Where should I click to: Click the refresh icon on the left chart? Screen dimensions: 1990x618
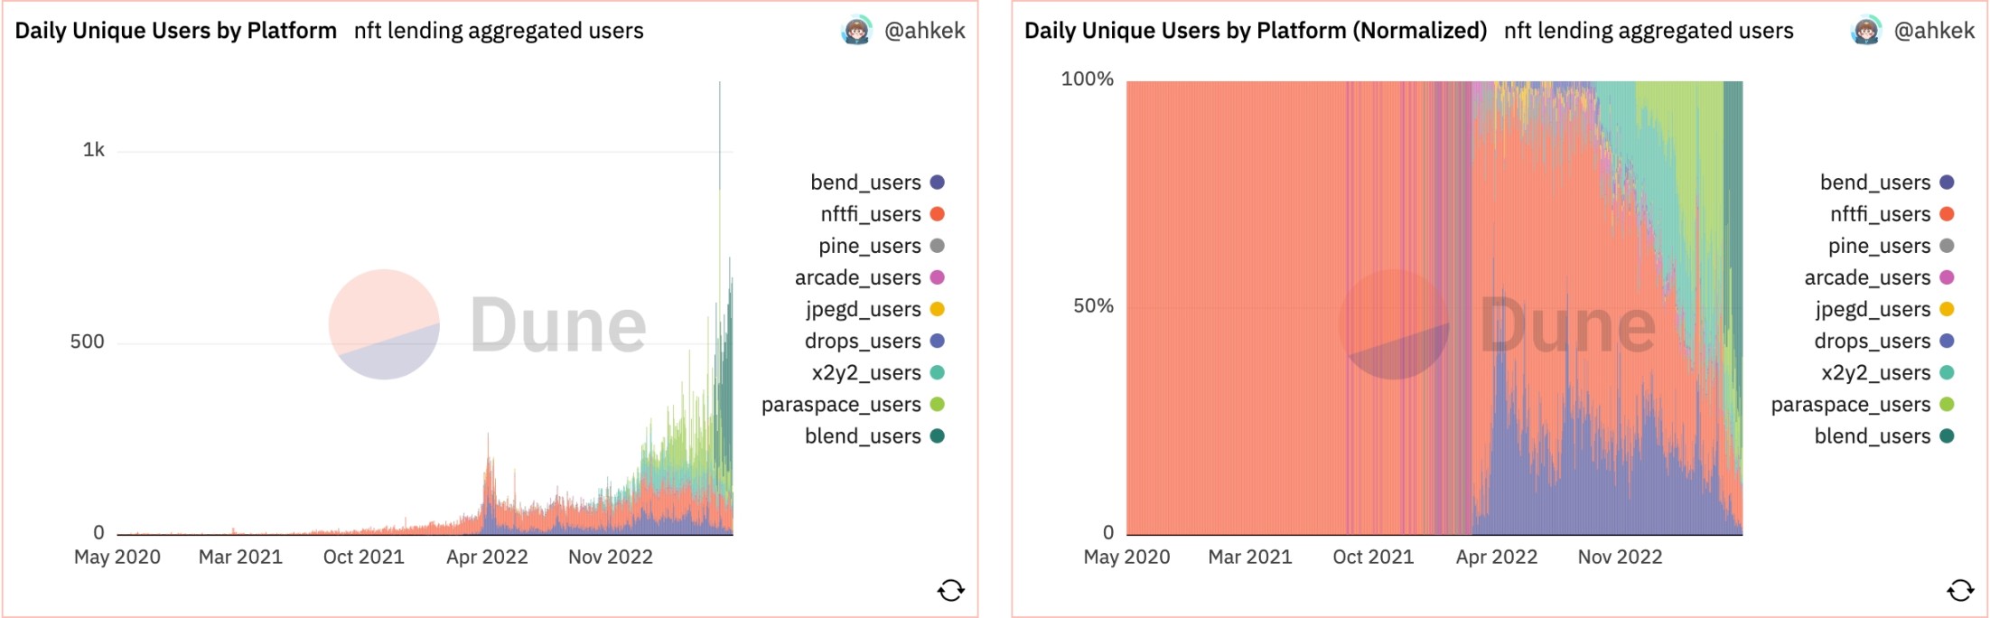pyautogui.click(x=950, y=591)
